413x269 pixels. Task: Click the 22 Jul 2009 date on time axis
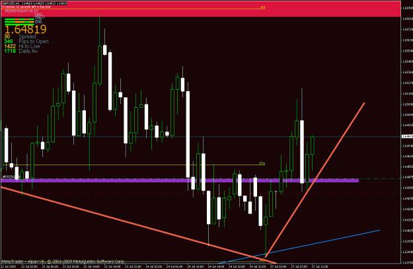7,266
